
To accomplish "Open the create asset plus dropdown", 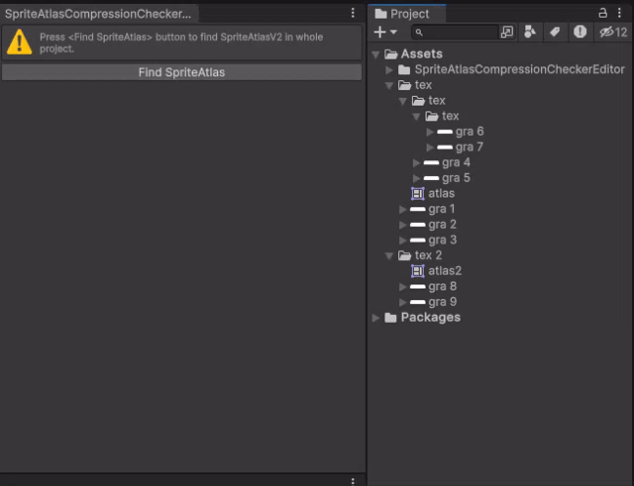I will (x=385, y=32).
